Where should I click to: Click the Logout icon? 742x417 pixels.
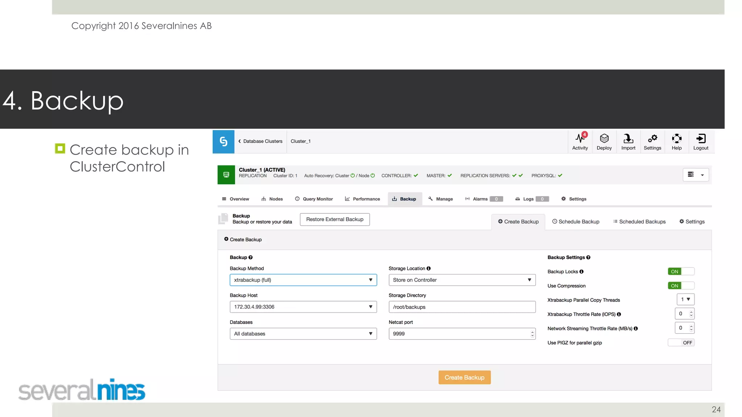701,141
